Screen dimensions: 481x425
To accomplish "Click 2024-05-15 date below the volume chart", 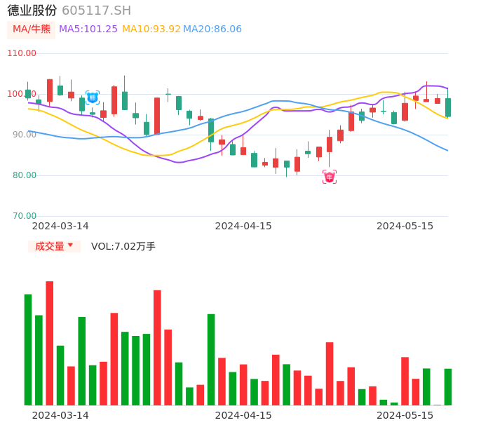I will click(405, 415).
